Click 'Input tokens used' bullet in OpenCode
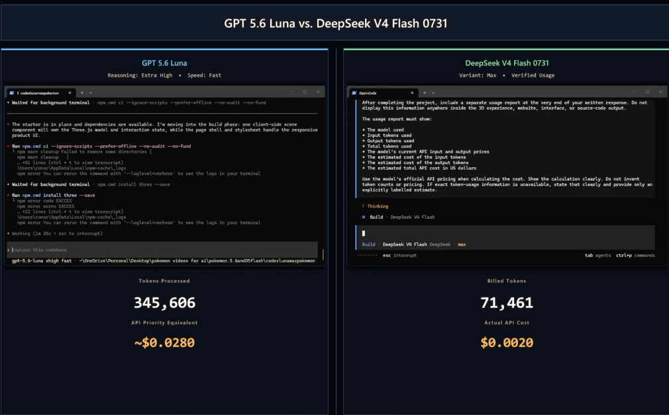669x415 pixels. coord(387,135)
